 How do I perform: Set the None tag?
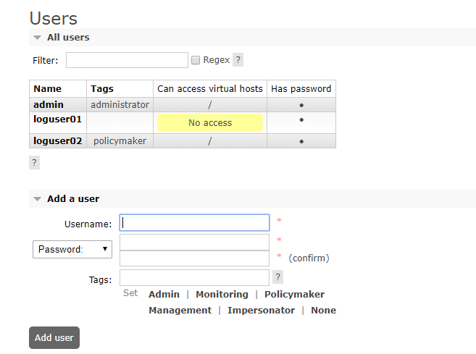[x=323, y=311]
